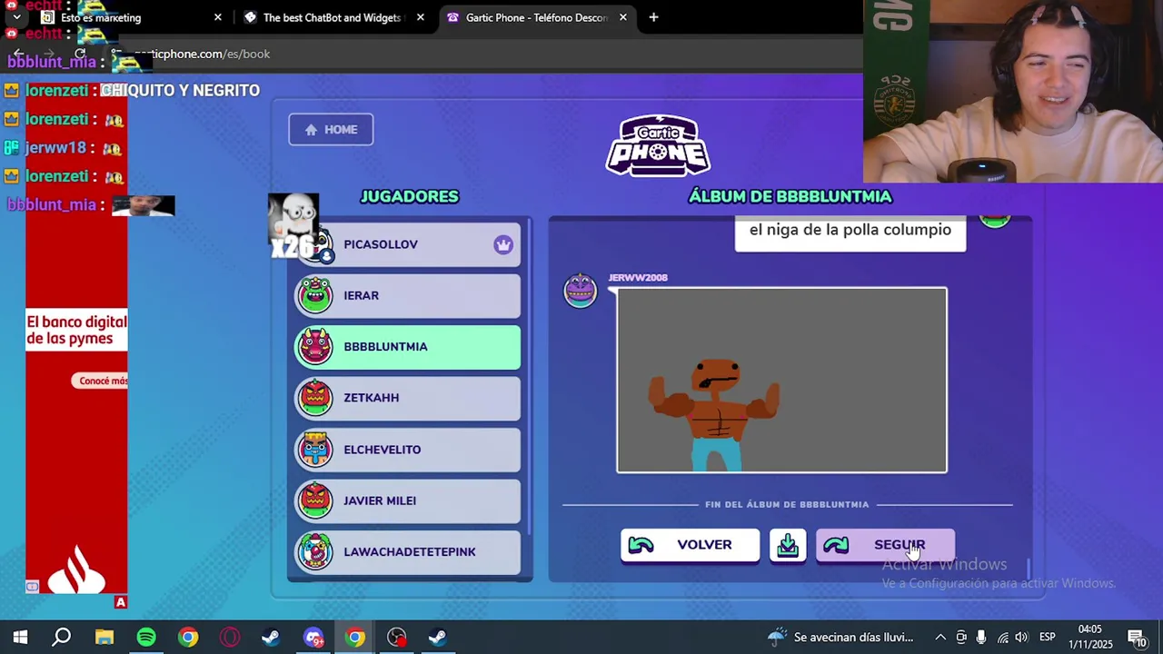This screenshot has height=654, width=1163.
Task: Download the album with the download icon
Action: (x=788, y=545)
